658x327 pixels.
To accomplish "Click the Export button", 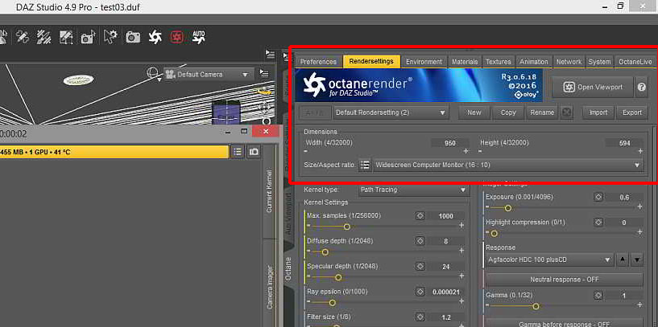I will 632,112.
